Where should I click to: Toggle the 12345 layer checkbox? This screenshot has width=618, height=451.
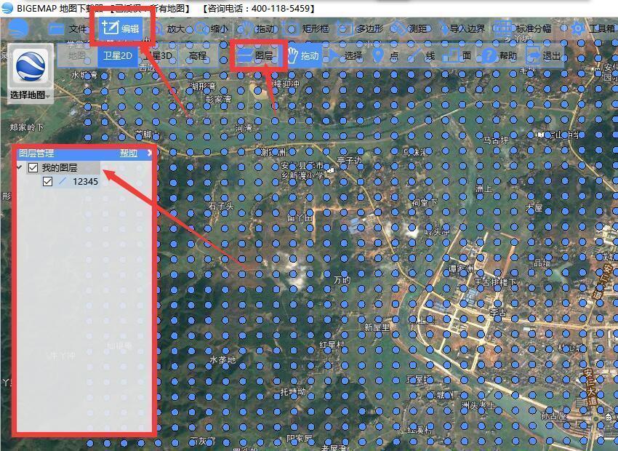click(48, 182)
